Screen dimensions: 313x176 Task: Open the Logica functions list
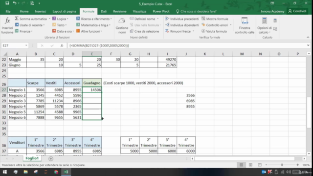[60, 19]
